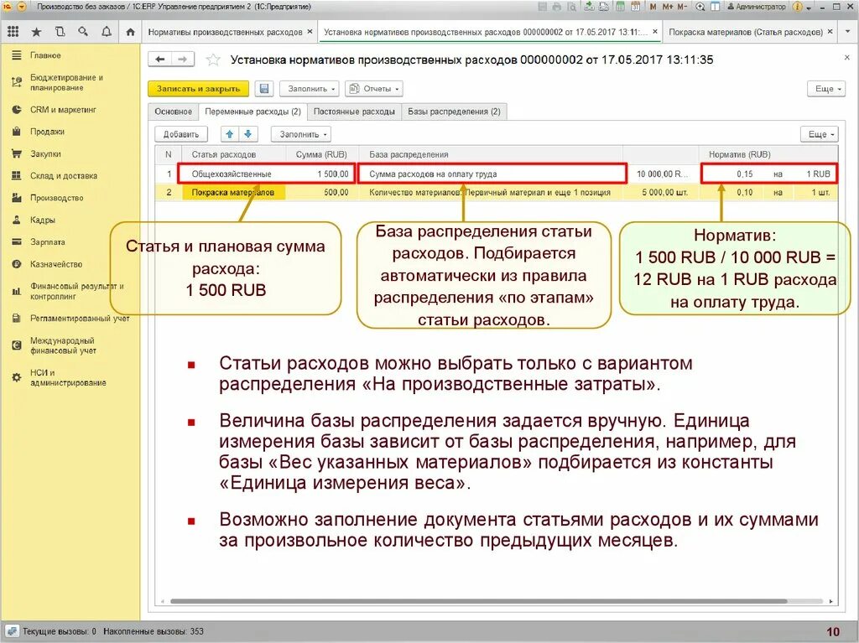Open the Еще dropdown above the table
The height and width of the screenshot is (643, 859).
pyautogui.click(x=820, y=134)
